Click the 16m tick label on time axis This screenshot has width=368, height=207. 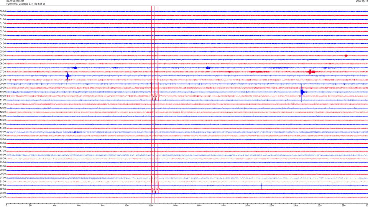point(199,205)
